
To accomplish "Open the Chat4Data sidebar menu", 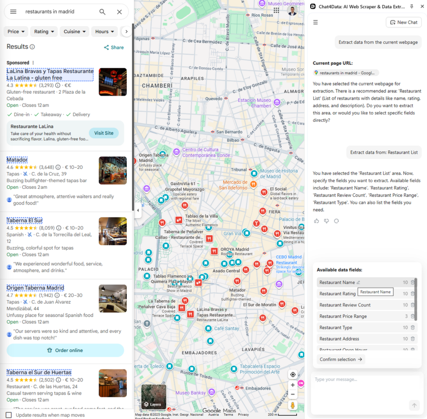I will click(316, 23).
